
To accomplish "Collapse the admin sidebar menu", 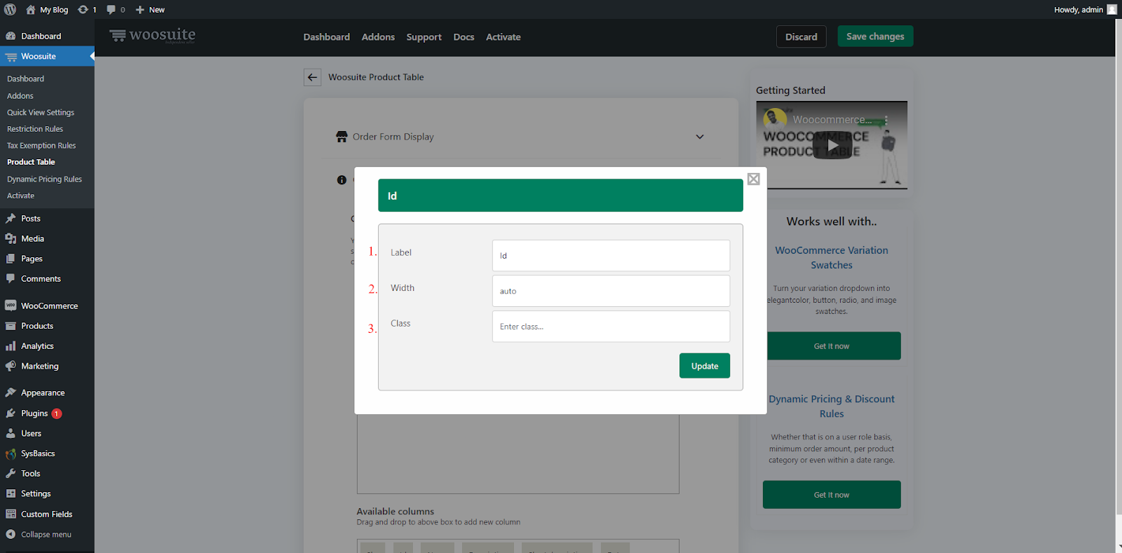I will [x=47, y=534].
